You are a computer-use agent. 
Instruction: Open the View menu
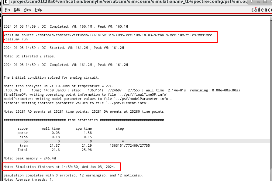click(x=27, y=9)
